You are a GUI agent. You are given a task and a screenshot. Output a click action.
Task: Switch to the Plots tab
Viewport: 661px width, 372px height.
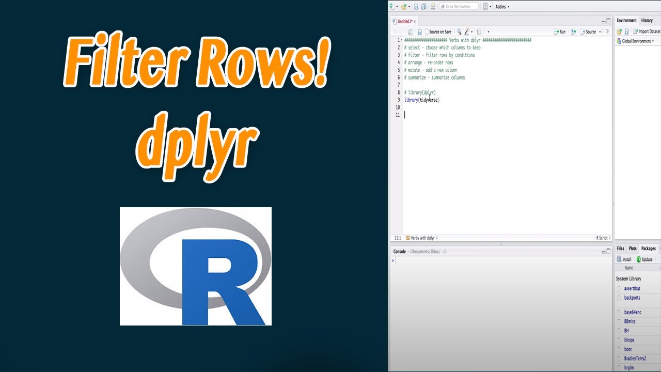click(633, 249)
